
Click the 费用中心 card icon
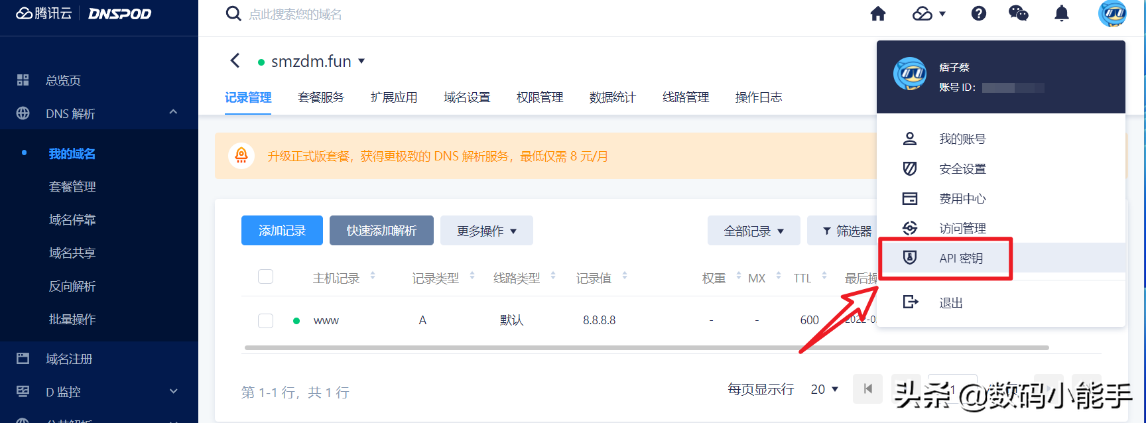click(x=910, y=198)
